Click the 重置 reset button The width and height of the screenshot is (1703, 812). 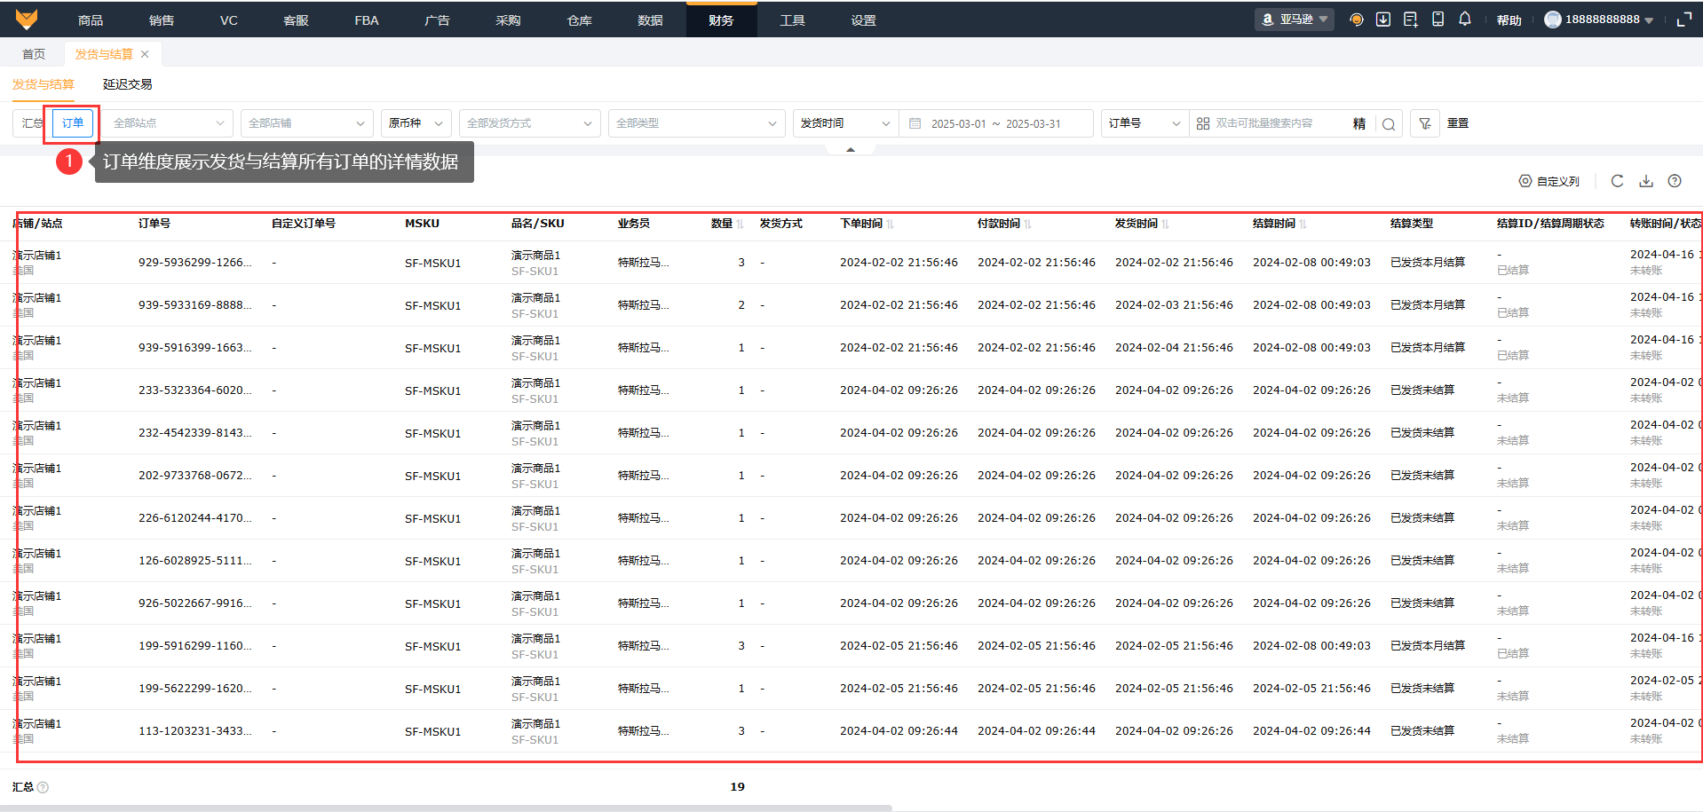1458,123
